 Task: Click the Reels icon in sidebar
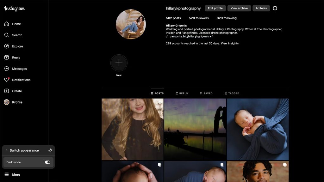coord(6,57)
